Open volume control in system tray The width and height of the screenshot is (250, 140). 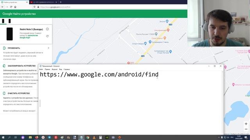click(x=228, y=137)
